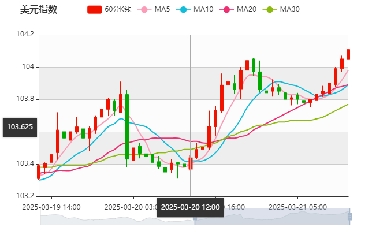This screenshot has height=231, width=387.
Task: Toggle the 60分K线 candlestick legend series
Action: coord(95,10)
